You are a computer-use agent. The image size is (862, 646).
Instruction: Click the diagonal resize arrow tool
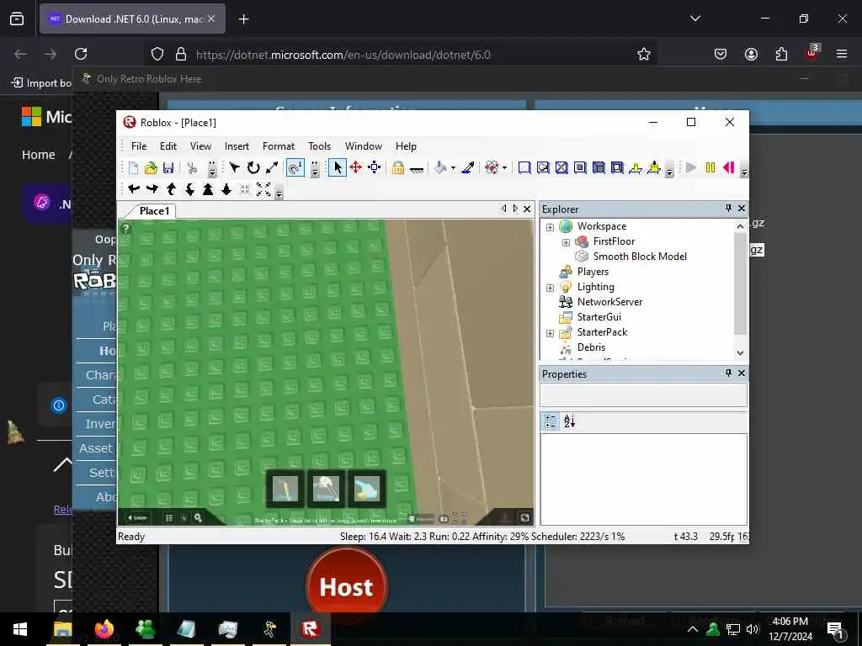[x=272, y=168]
